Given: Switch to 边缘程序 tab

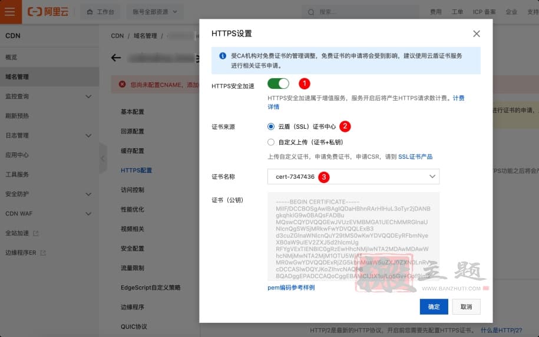Looking at the screenshot, I should (133, 307).
